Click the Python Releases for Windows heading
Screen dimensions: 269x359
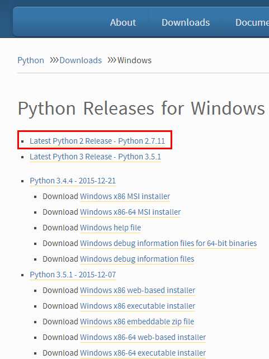tap(141, 108)
